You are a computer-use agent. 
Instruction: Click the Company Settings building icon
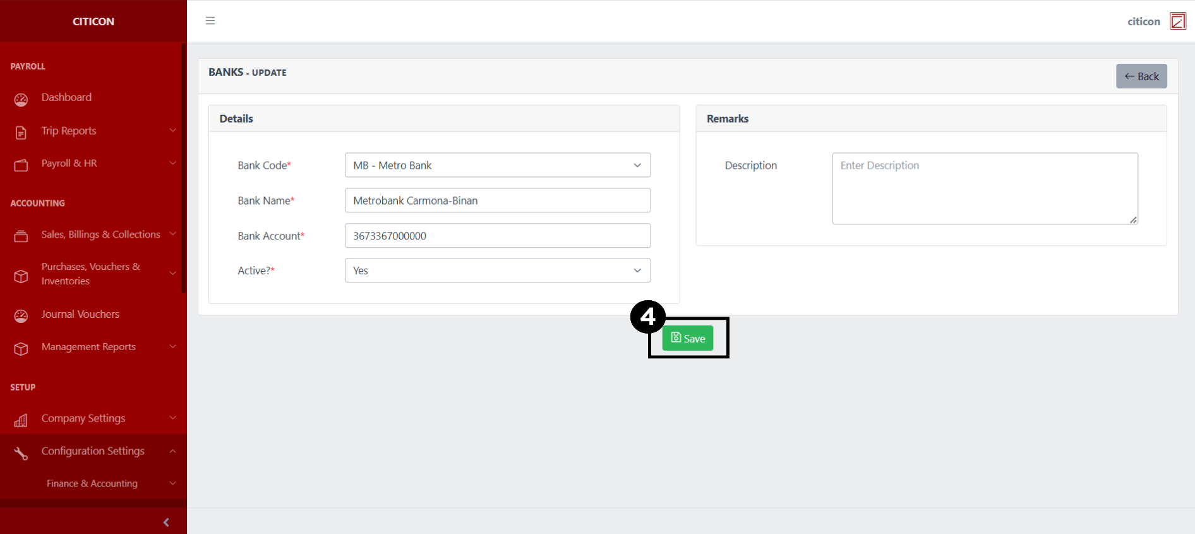[x=21, y=420]
